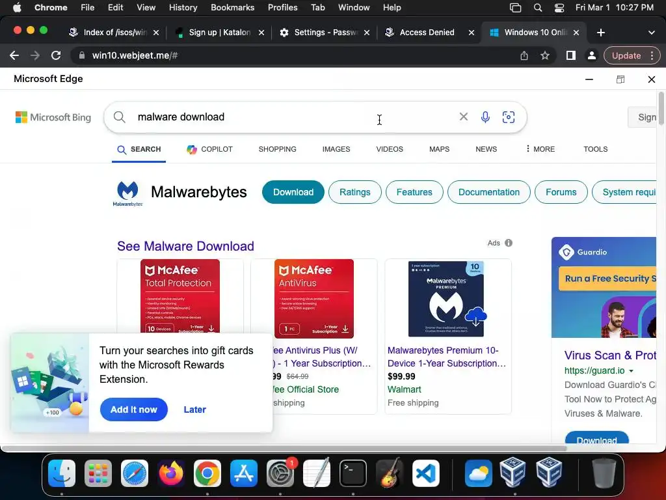The height and width of the screenshot is (500, 666).
Task: Open Chrome profile avatar icon
Action: pos(592,55)
